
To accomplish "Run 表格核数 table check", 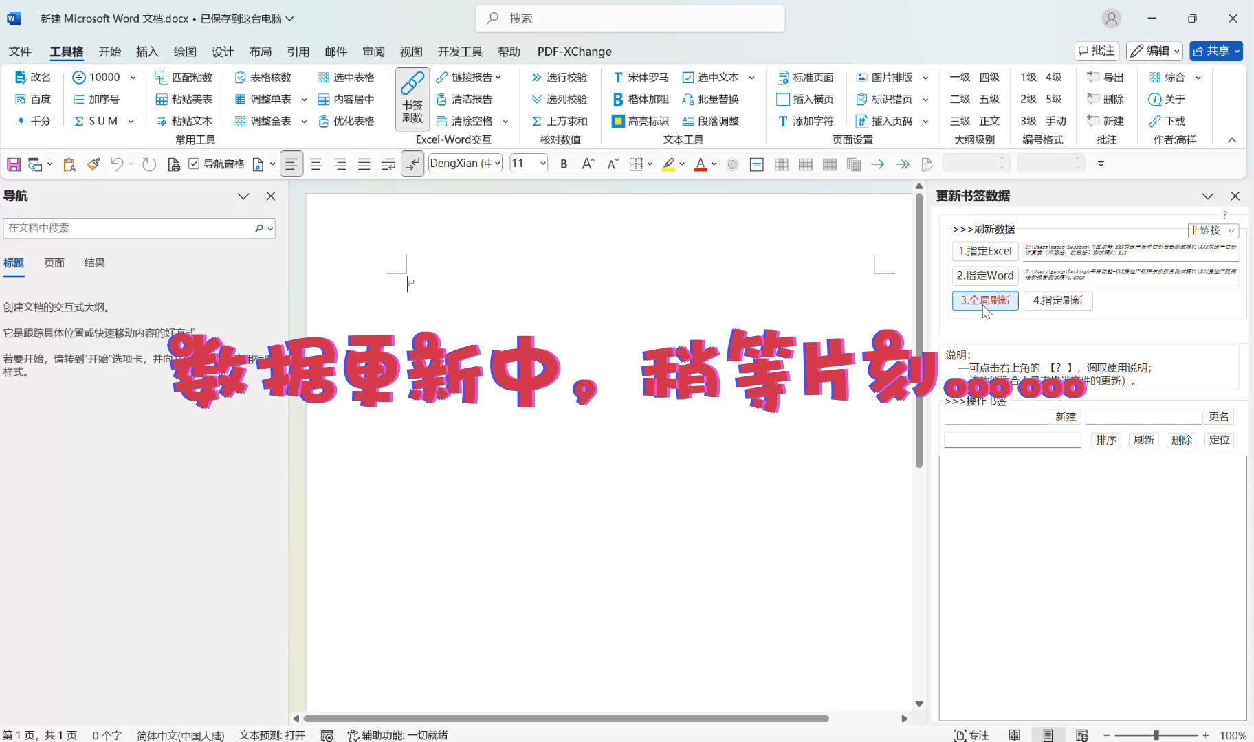I will click(x=263, y=77).
